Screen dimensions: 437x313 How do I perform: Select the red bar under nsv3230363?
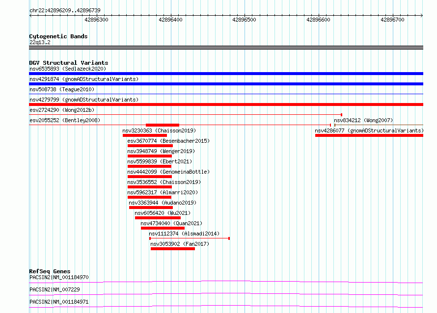coord(145,135)
